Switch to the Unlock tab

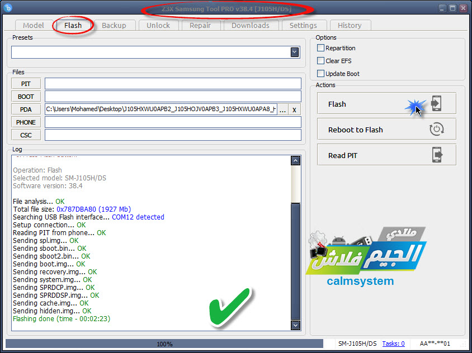[x=158, y=25]
